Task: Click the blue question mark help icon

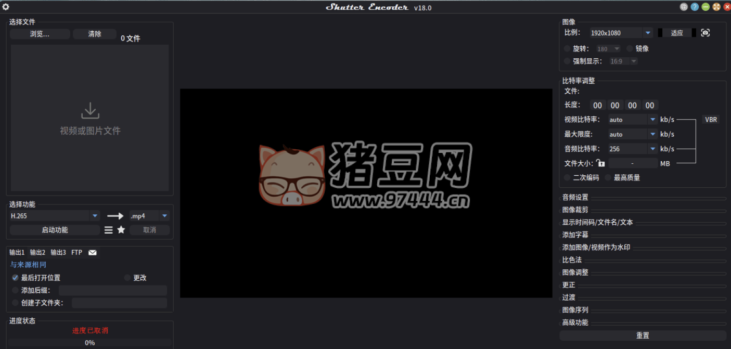Action: 695,7
